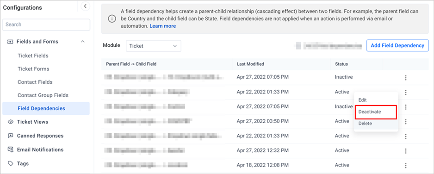The width and height of the screenshot is (434, 174).
Task: Open the Module dropdown showing Ticket
Action: [153, 46]
